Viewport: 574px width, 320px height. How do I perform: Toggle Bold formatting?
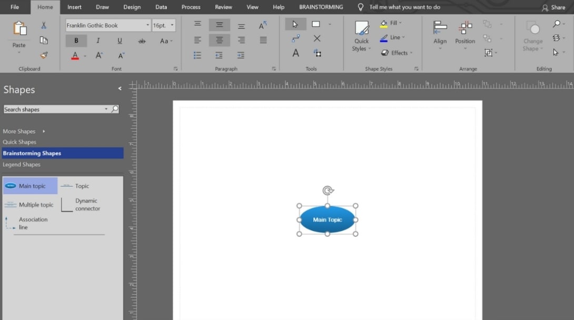(76, 41)
